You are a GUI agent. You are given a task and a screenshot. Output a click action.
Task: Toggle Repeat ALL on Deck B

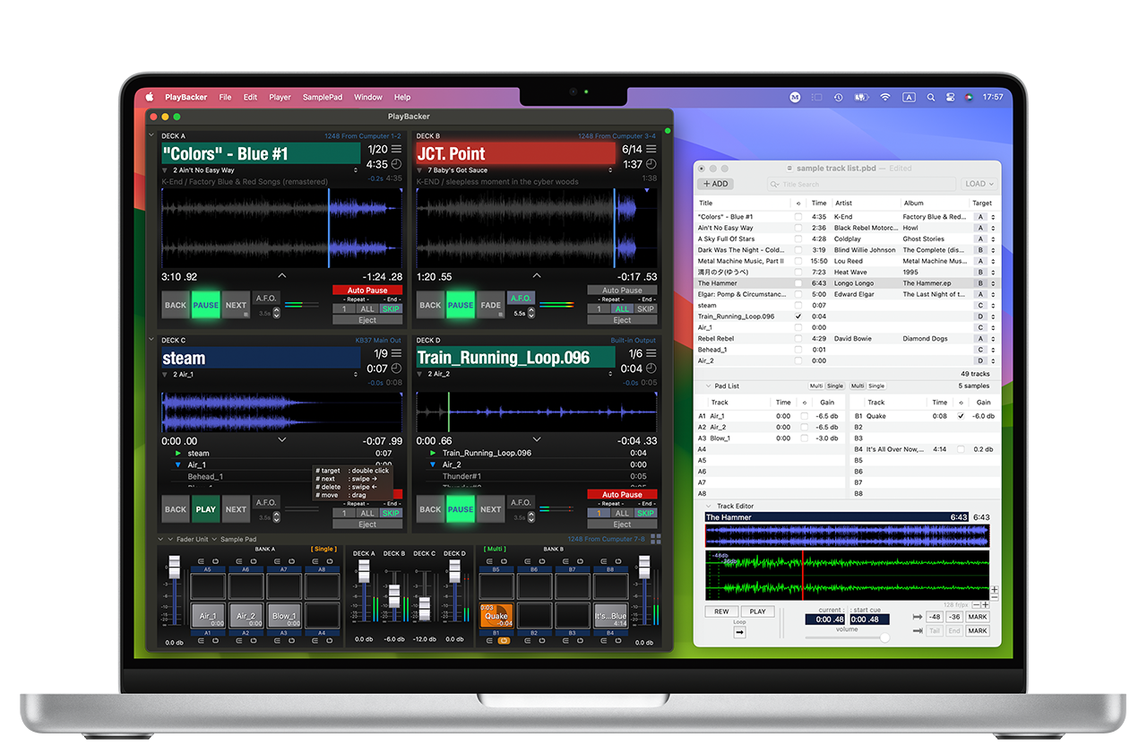point(622,309)
